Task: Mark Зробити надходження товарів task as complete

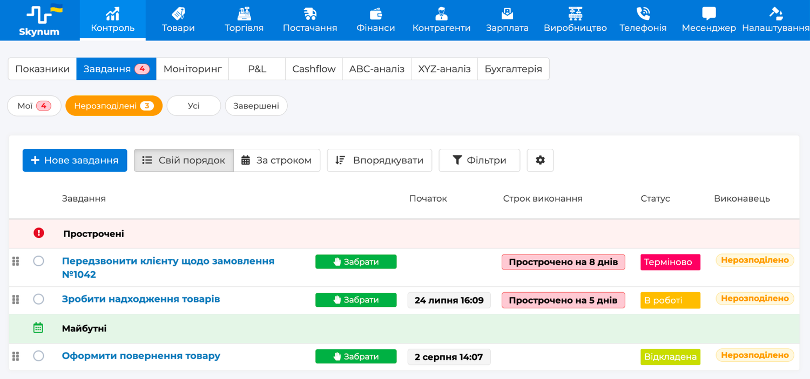Action: click(x=38, y=299)
